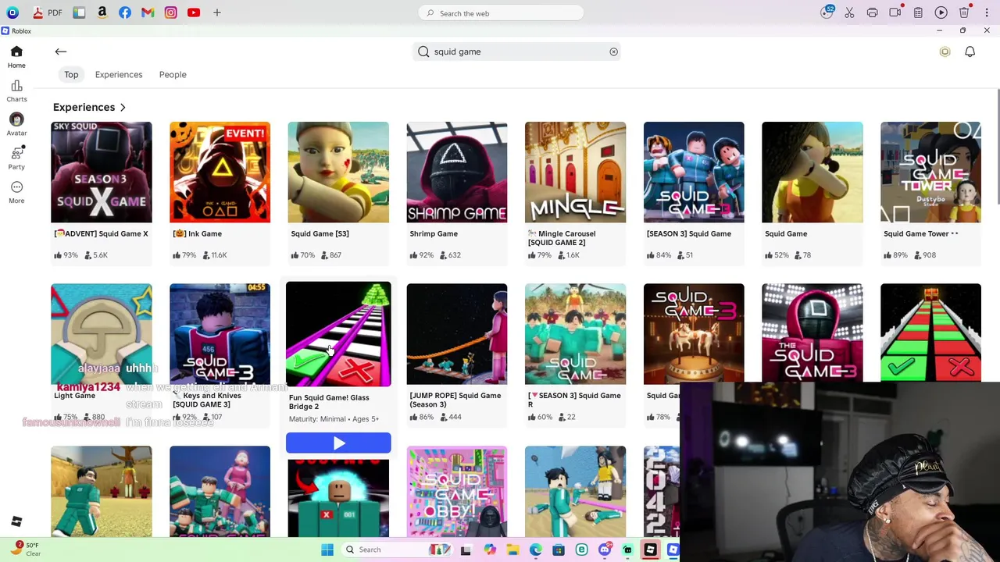This screenshot has height=562, width=1000.
Task: Open the Ink Game thumbnail
Action: pos(220,172)
